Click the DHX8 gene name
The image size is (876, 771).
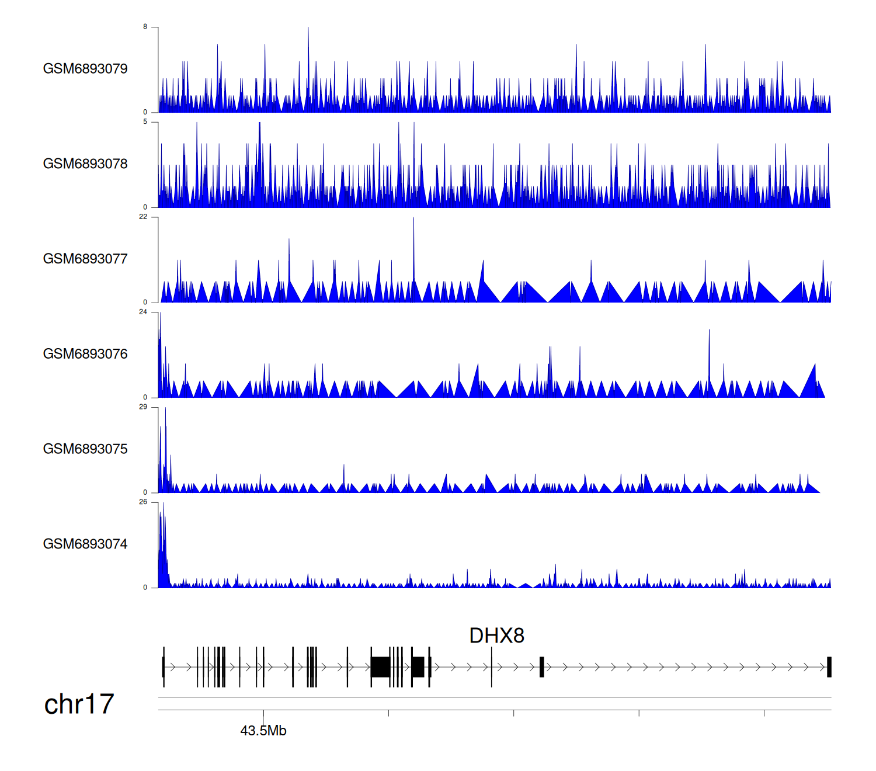coord(496,635)
